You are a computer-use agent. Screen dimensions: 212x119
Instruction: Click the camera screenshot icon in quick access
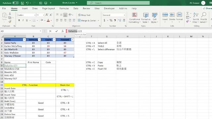click(x=40, y=3)
